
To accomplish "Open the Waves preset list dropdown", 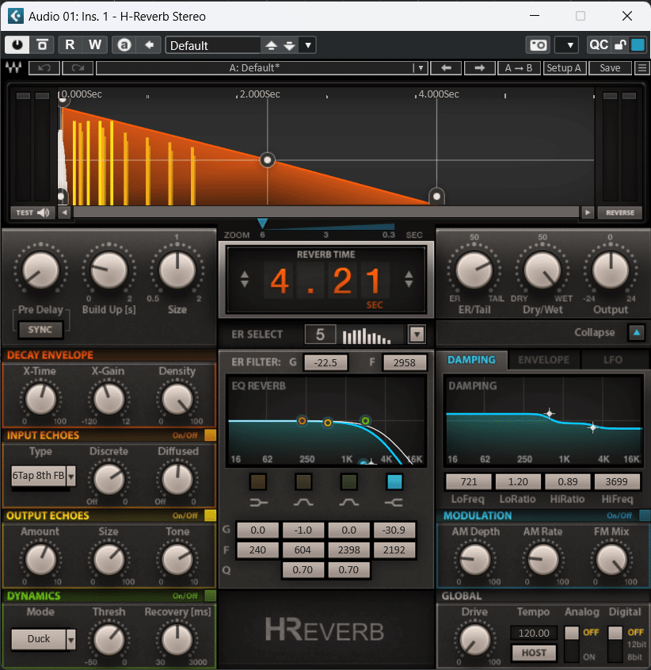I will [421, 68].
